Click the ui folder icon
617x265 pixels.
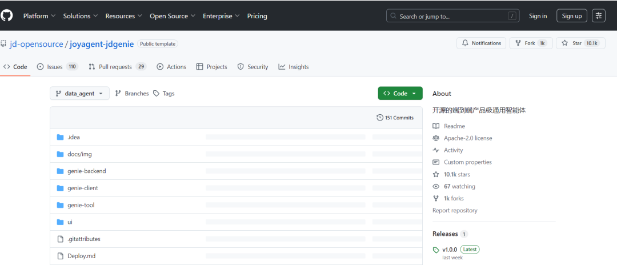click(x=60, y=222)
